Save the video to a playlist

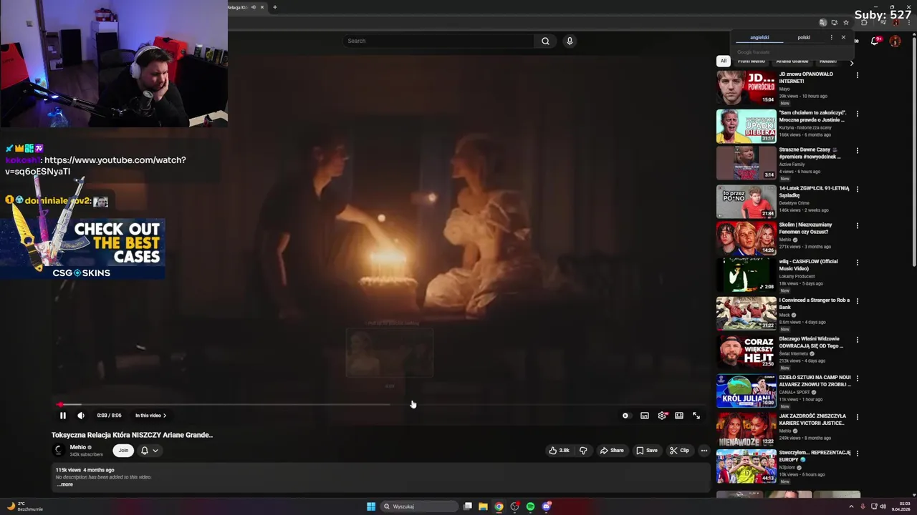(x=646, y=451)
